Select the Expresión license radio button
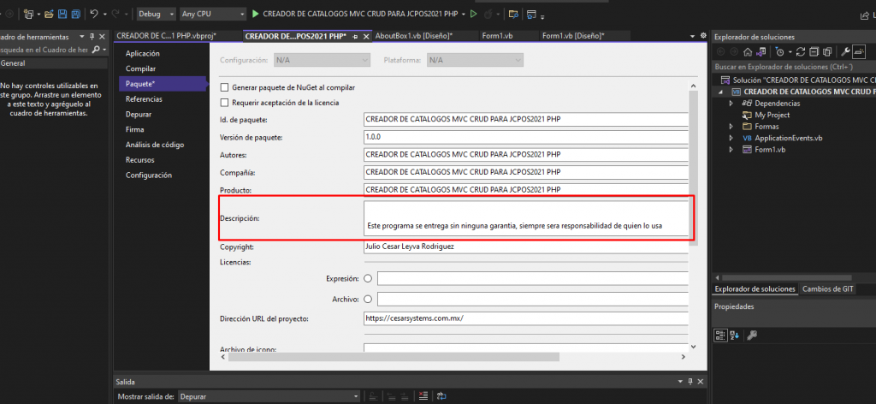Viewport: 876px width, 404px height. (368, 278)
